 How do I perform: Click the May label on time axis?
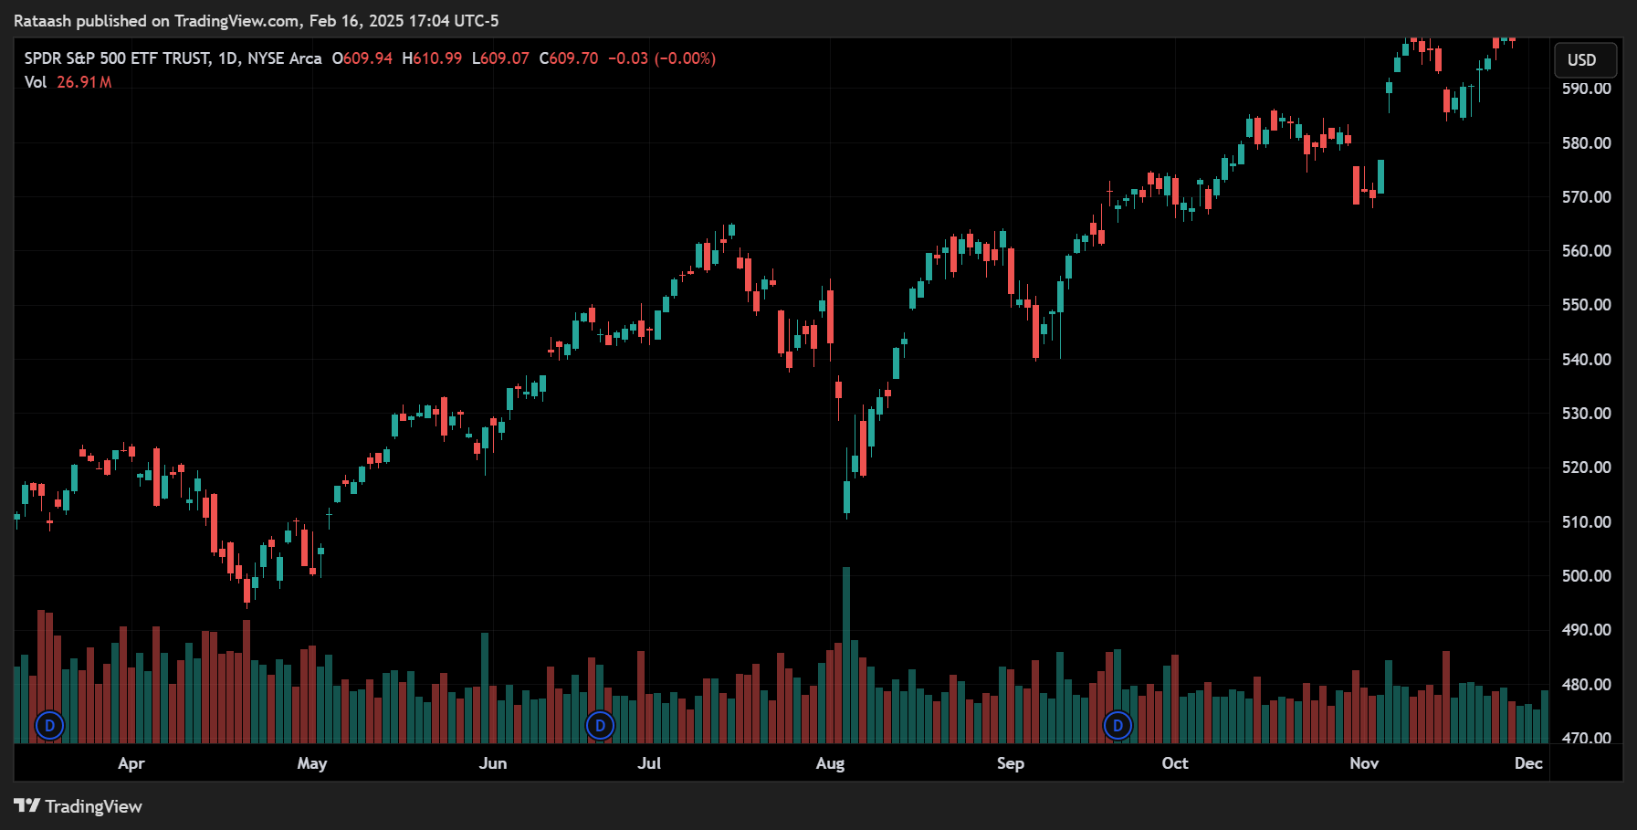[x=312, y=763]
